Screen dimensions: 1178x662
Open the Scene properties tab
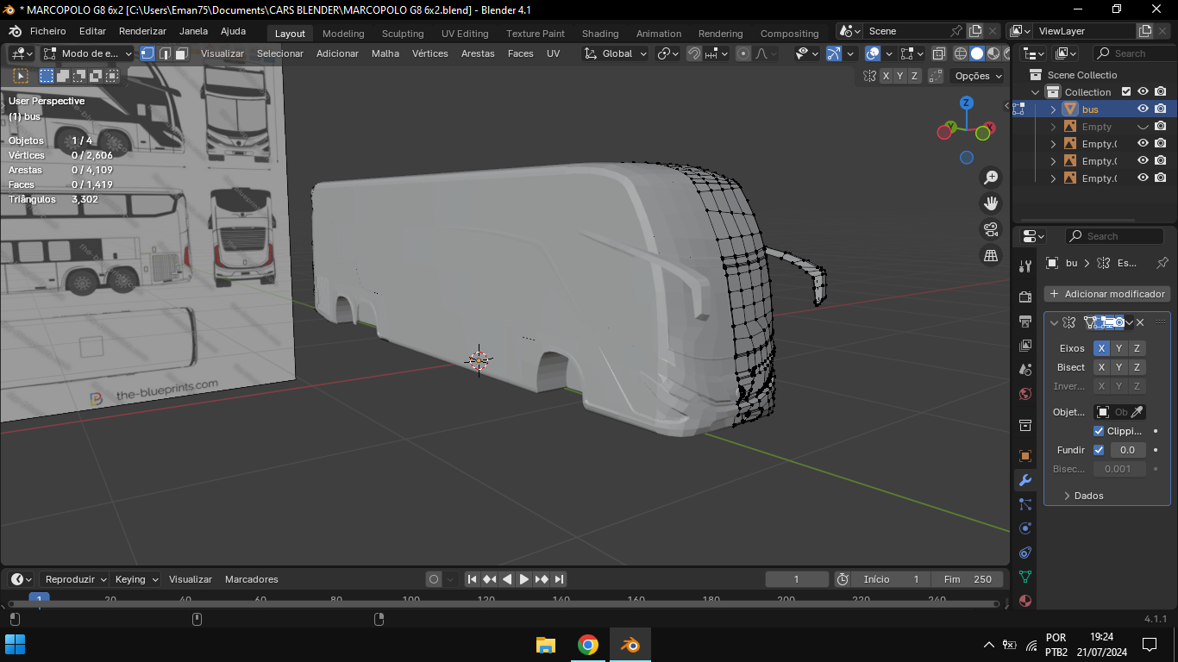[x=1025, y=370]
